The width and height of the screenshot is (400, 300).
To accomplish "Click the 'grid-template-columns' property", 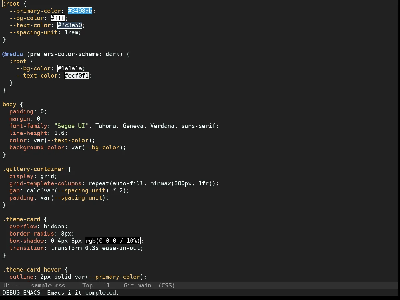I will [x=46, y=183].
